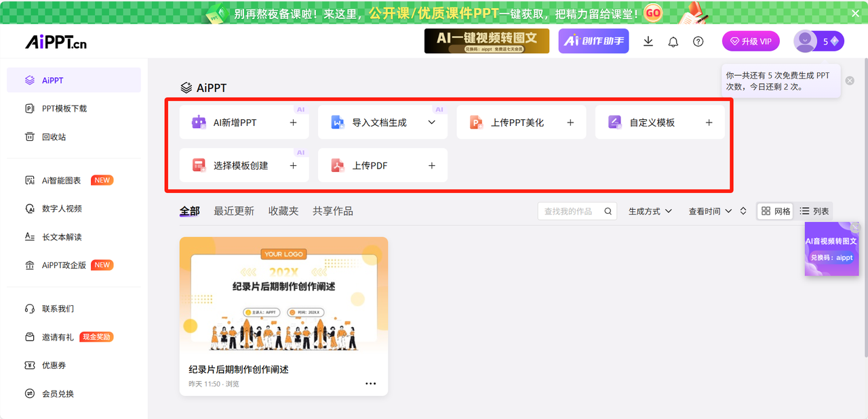Click the plus on 自定义模板 card
868x419 pixels.
click(709, 123)
